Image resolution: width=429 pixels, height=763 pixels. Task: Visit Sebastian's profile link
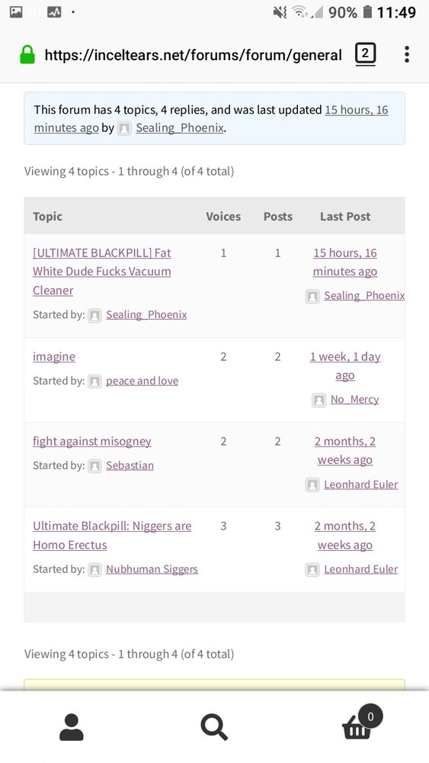[130, 465]
